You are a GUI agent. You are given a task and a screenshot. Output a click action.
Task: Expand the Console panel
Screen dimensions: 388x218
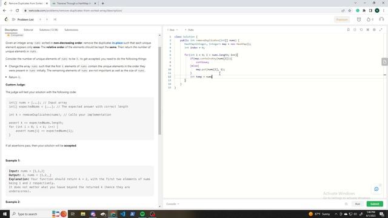pos(172,204)
